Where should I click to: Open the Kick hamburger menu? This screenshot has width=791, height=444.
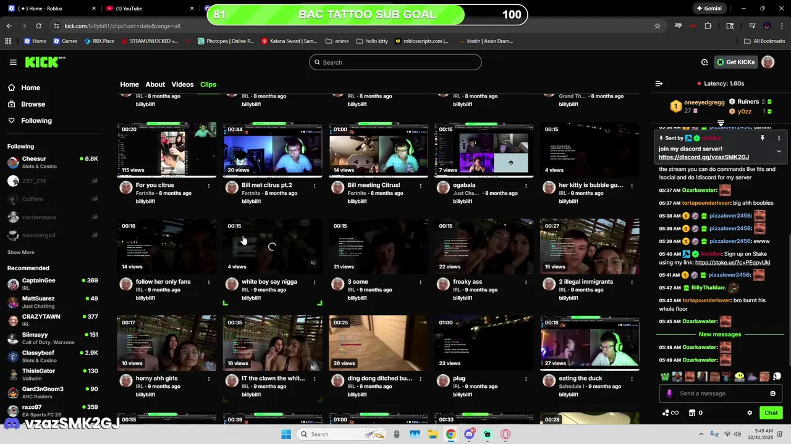tap(13, 62)
